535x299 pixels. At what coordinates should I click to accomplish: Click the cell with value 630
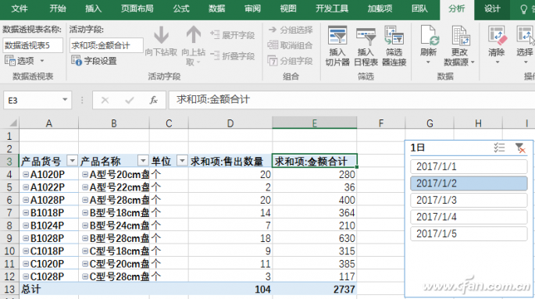pyautogui.click(x=315, y=238)
